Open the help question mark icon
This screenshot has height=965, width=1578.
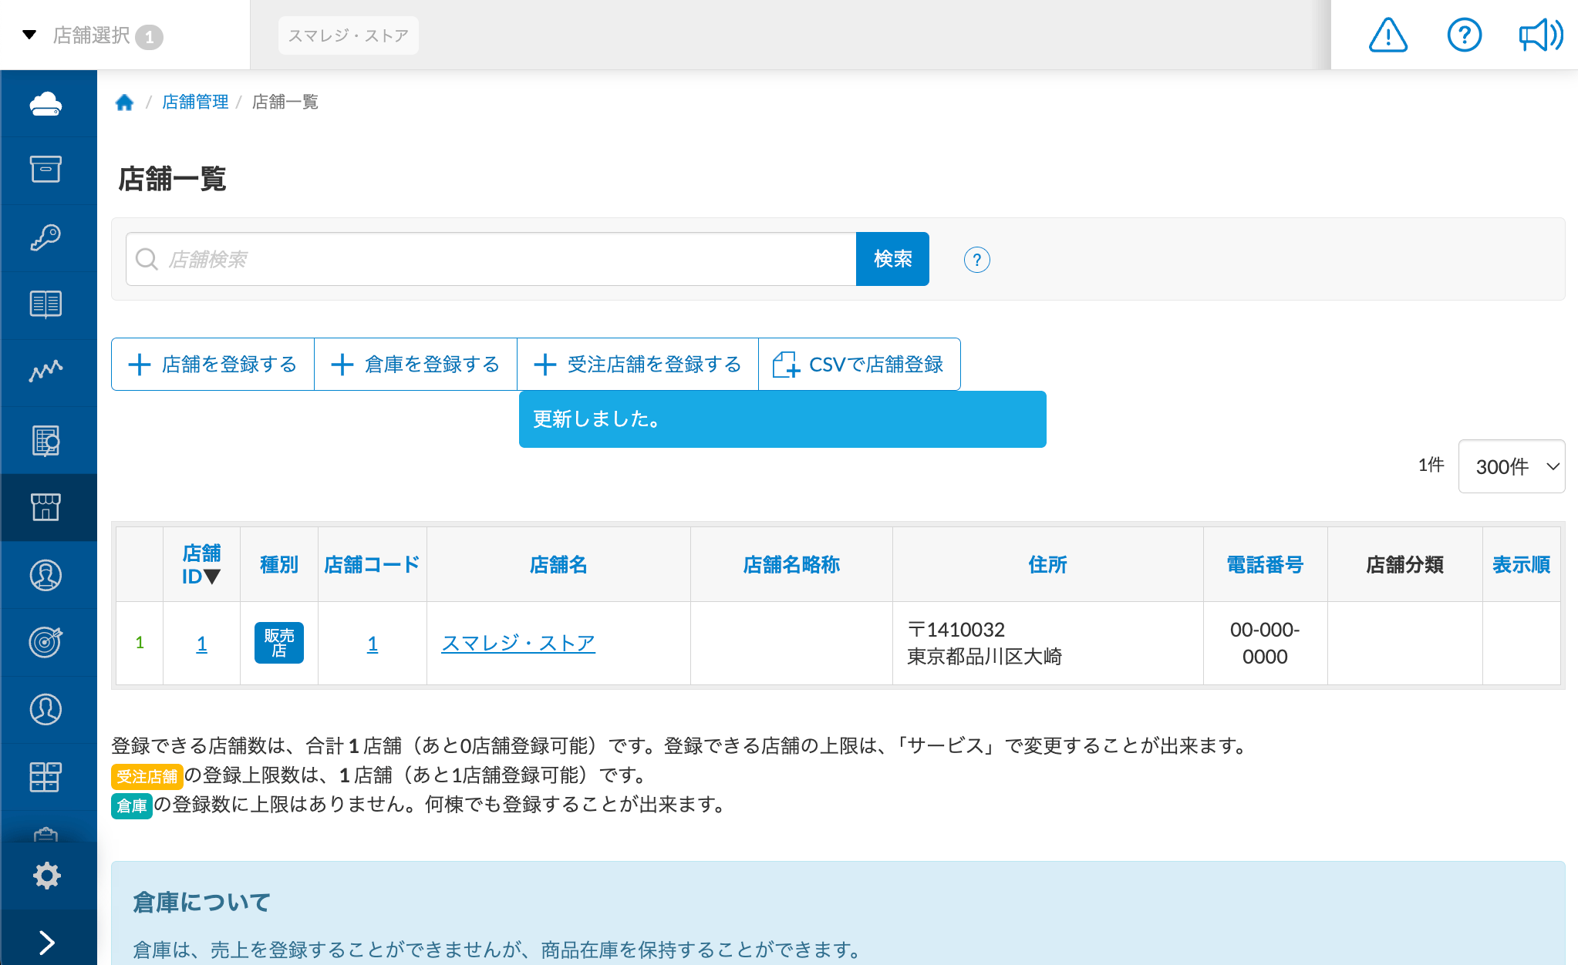click(x=1464, y=35)
